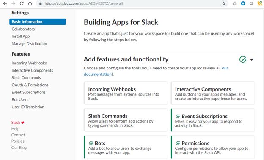Click the grey cloud extension icon

point(234,3)
